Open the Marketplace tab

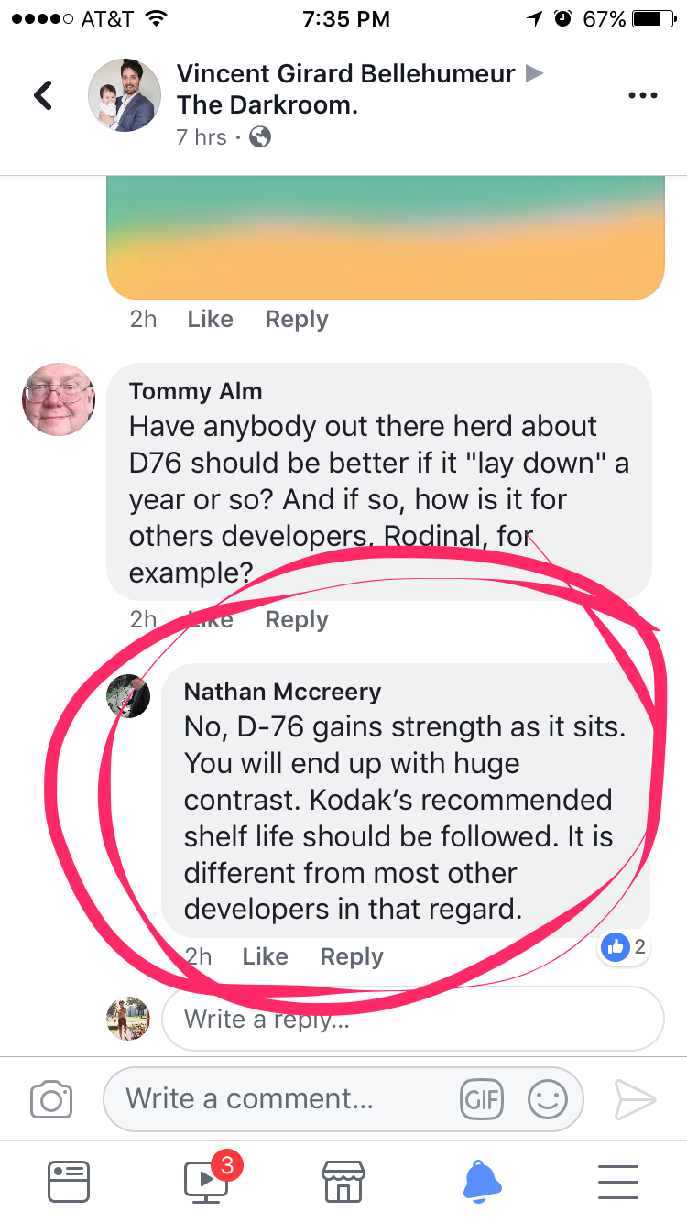[x=343, y=1181]
